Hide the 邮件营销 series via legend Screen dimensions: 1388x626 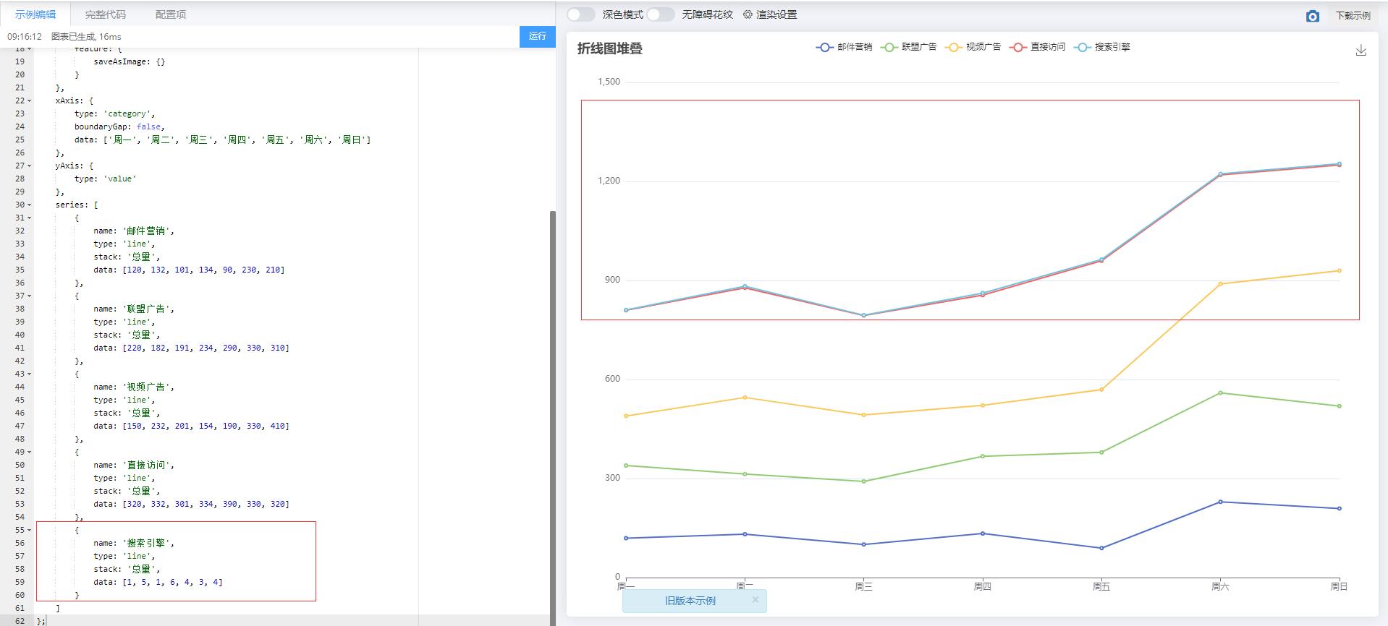point(844,47)
